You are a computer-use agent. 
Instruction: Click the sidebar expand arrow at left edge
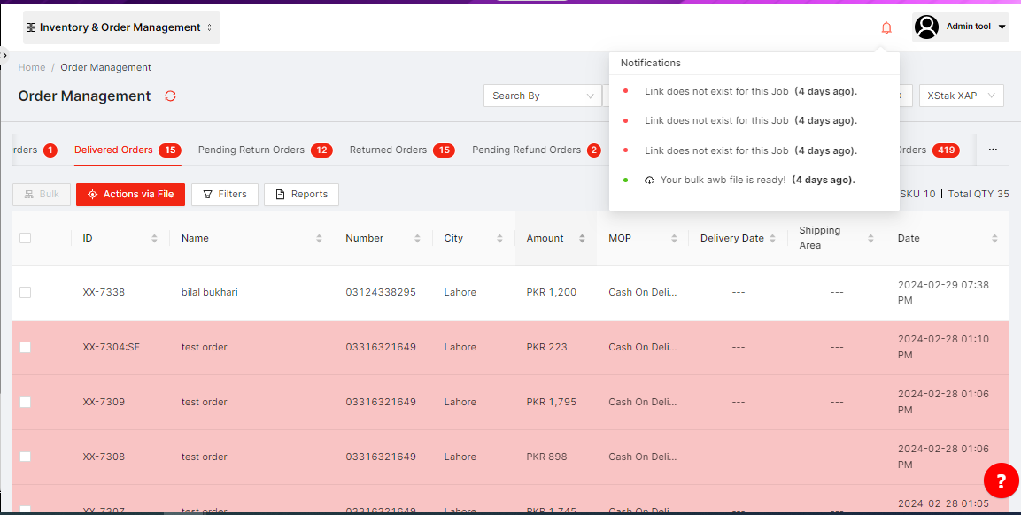(x=4, y=55)
